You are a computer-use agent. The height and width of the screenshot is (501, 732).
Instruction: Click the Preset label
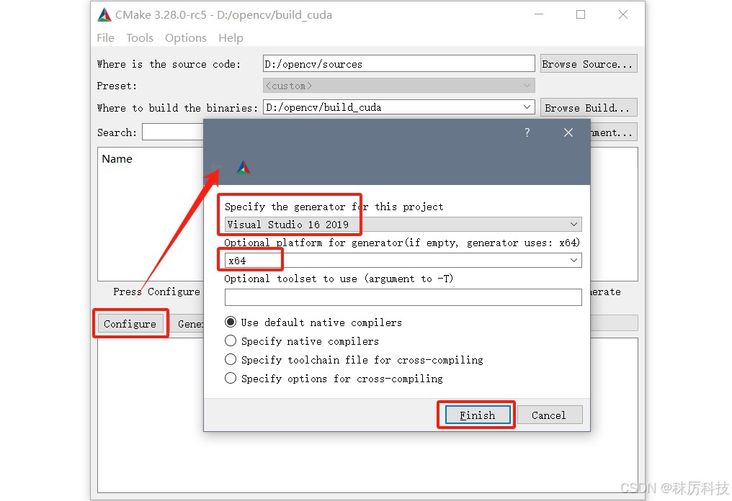(x=117, y=86)
